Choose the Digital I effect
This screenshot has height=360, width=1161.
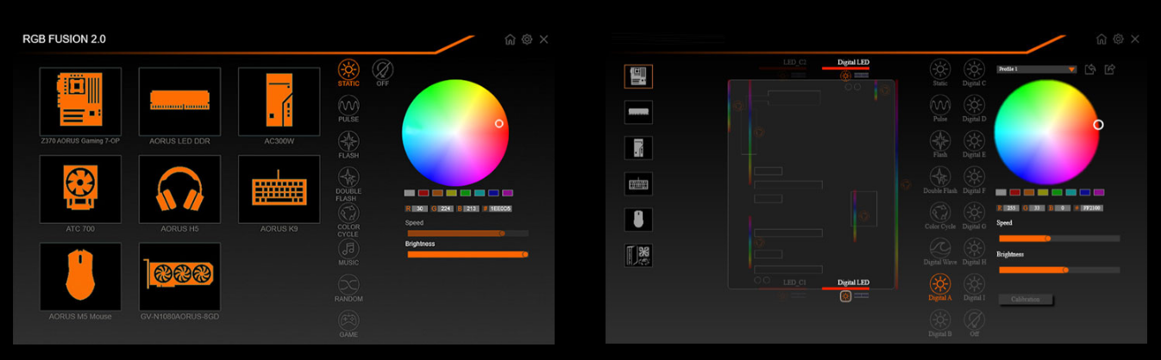974,288
